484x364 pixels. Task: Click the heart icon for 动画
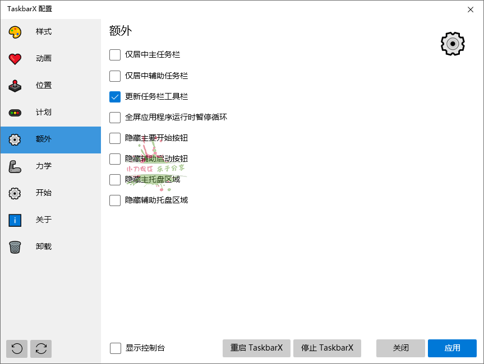click(x=15, y=59)
